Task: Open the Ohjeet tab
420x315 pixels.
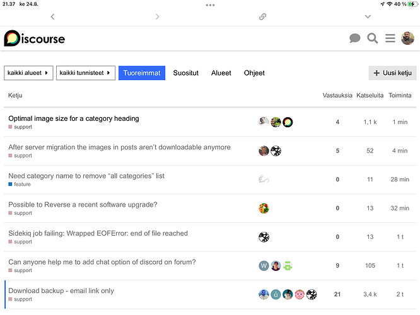Action: pyautogui.click(x=254, y=73)
